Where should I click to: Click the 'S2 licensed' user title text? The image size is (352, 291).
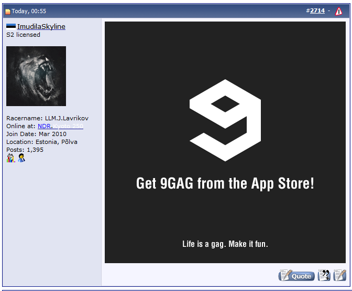(x=24, y=35)
